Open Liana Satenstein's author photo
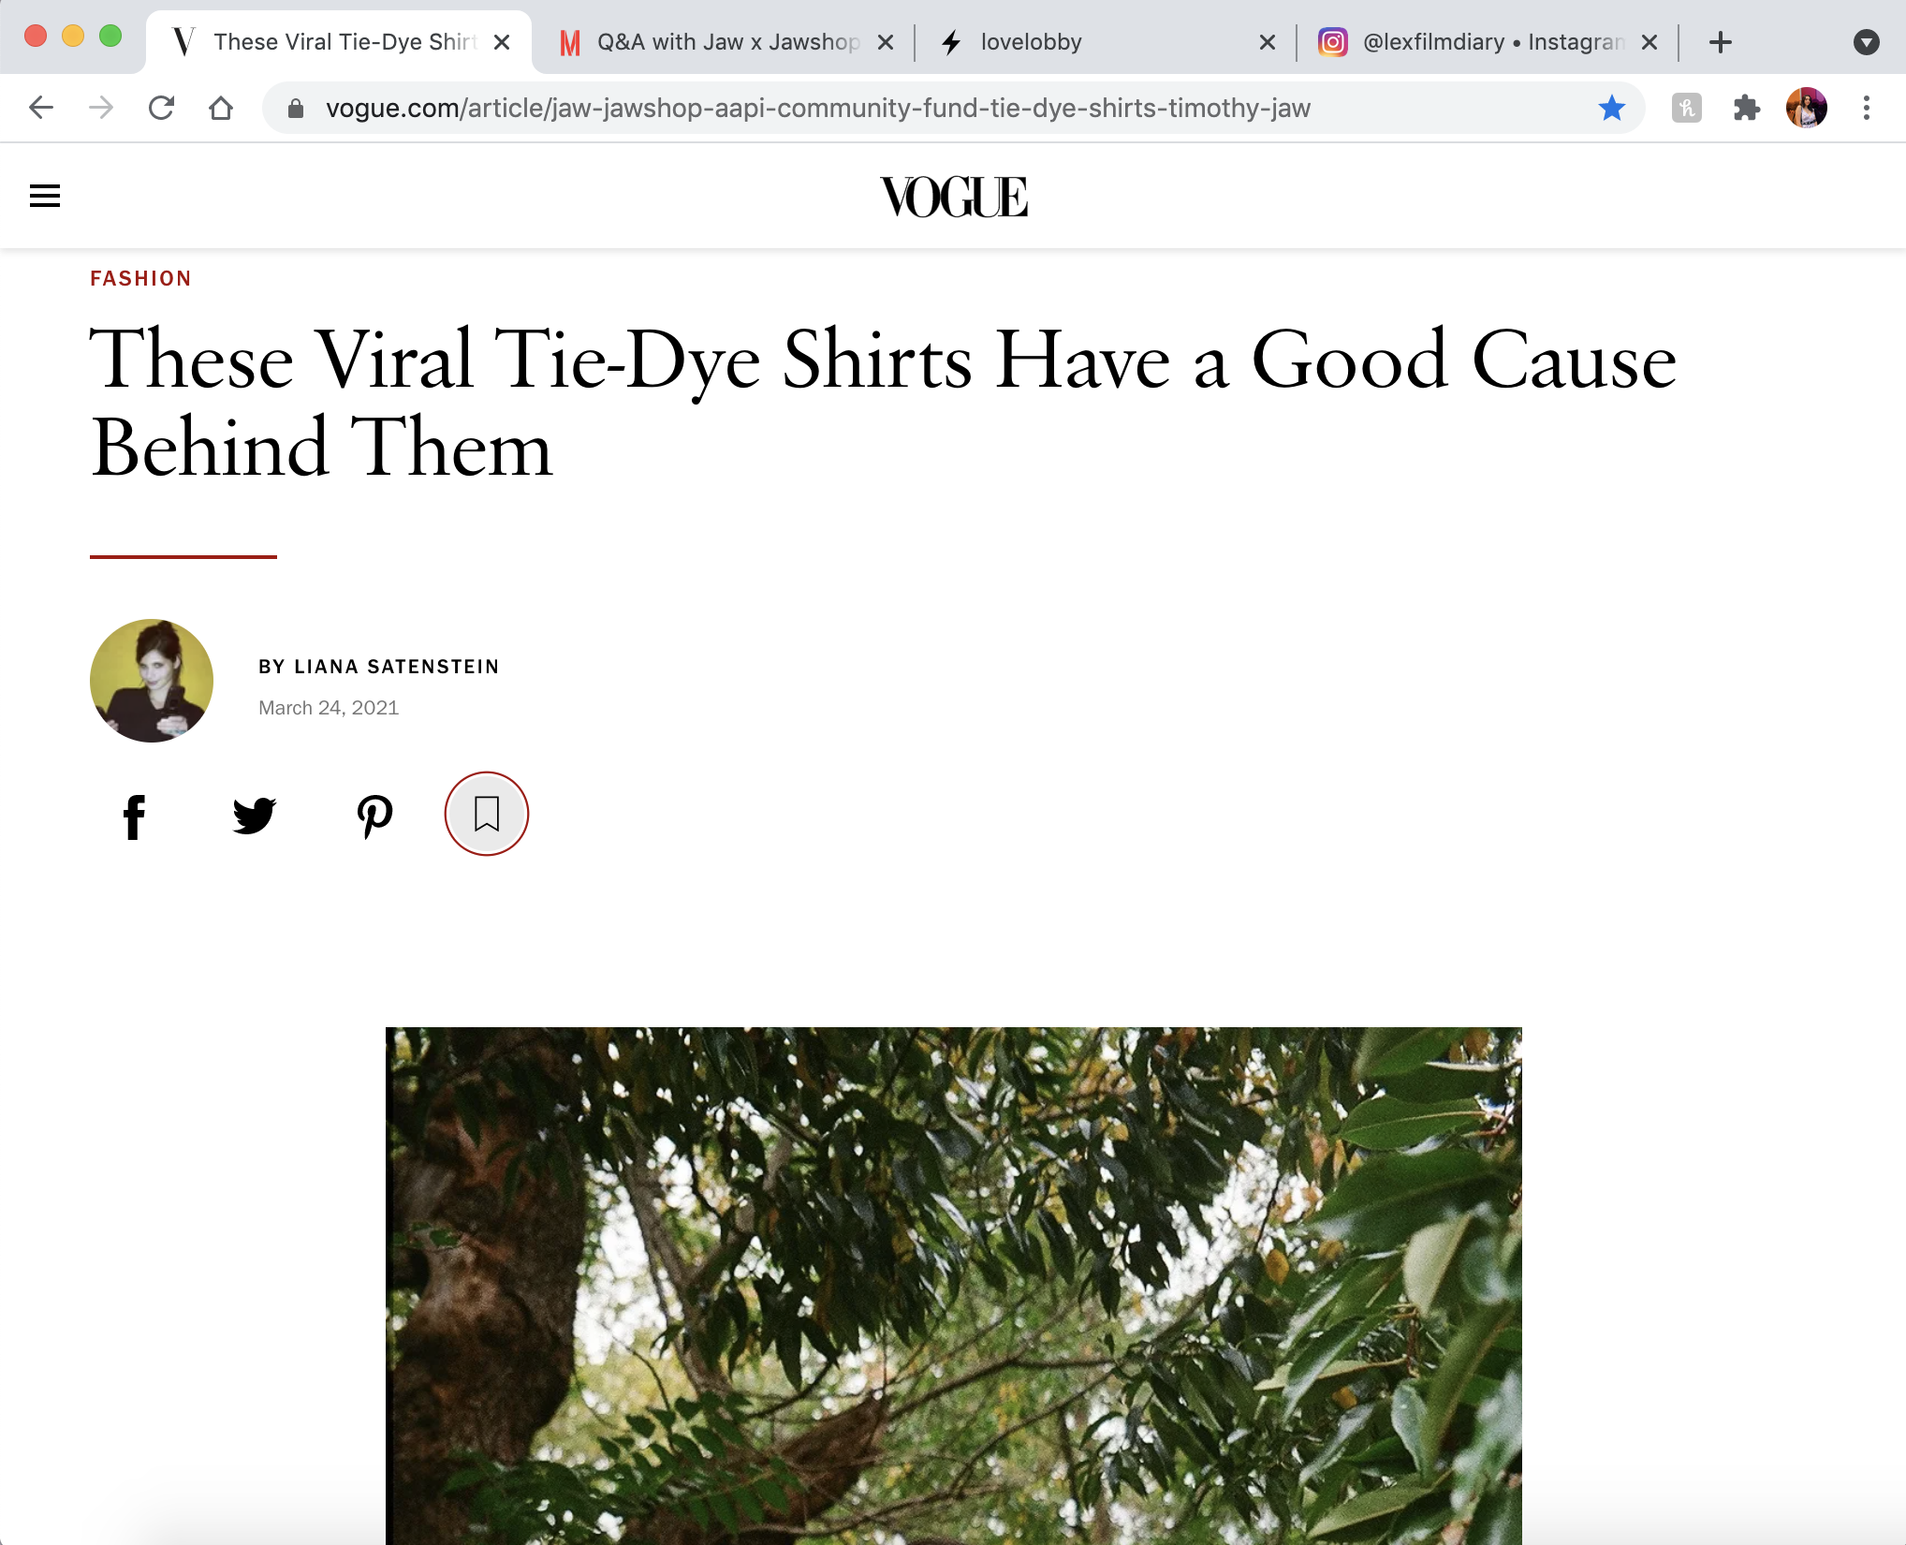The height and width of the screenshot is (1545, 1906). 152,681
